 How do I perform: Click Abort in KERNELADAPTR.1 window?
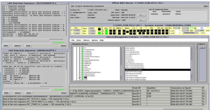click(17, 93)
